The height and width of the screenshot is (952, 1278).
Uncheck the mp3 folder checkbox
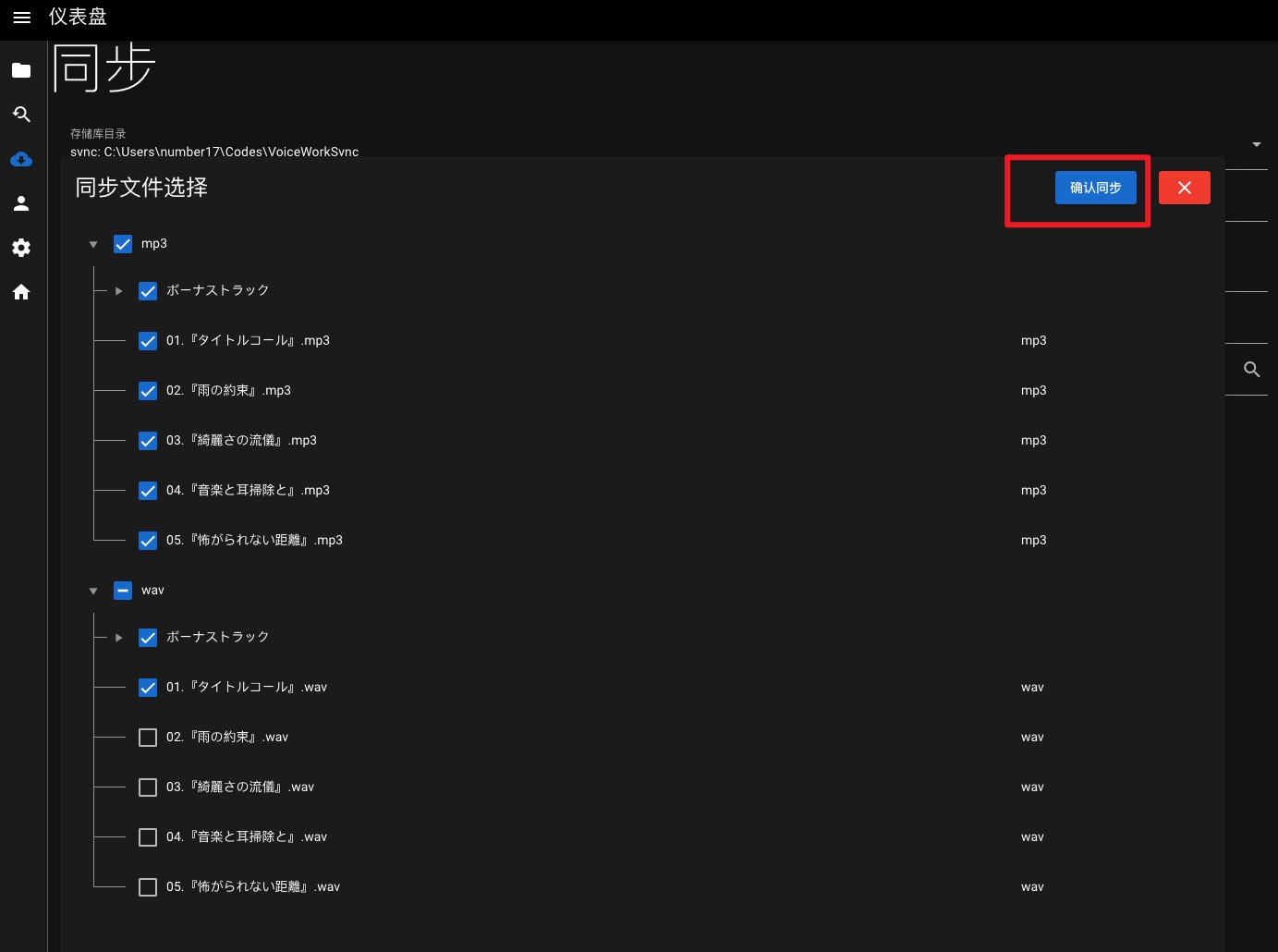tap(123, 244)
